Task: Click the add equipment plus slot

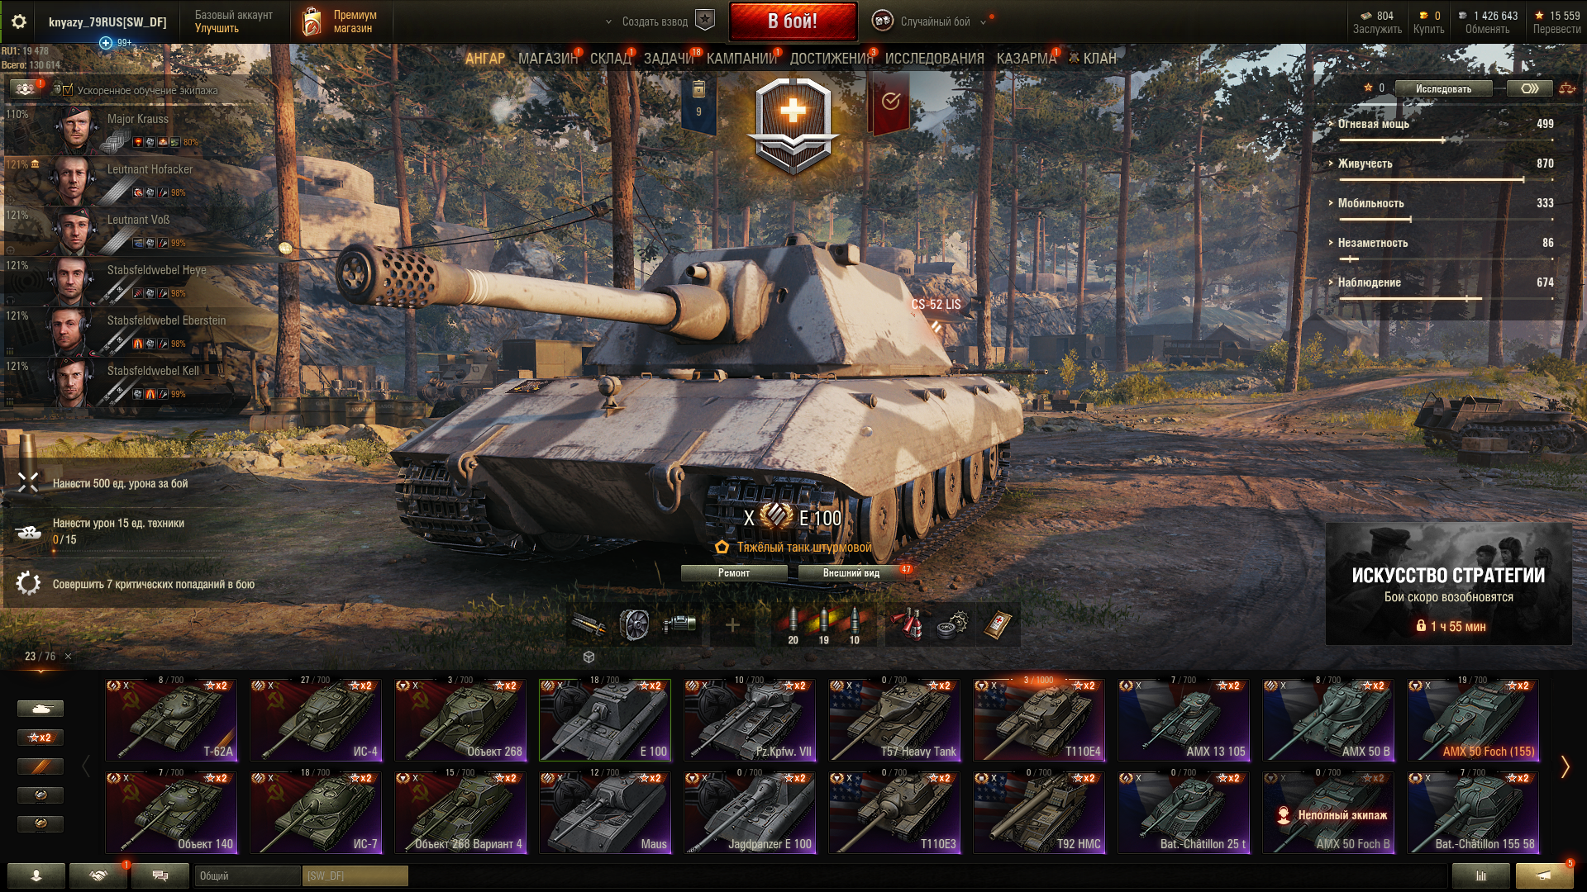Action: pyautogui.click(x=732, y=625)
